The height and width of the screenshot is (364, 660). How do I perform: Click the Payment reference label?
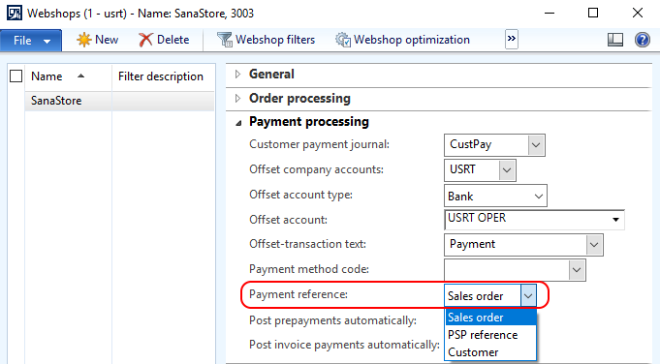pyautogui.click(x=299, y=294)
